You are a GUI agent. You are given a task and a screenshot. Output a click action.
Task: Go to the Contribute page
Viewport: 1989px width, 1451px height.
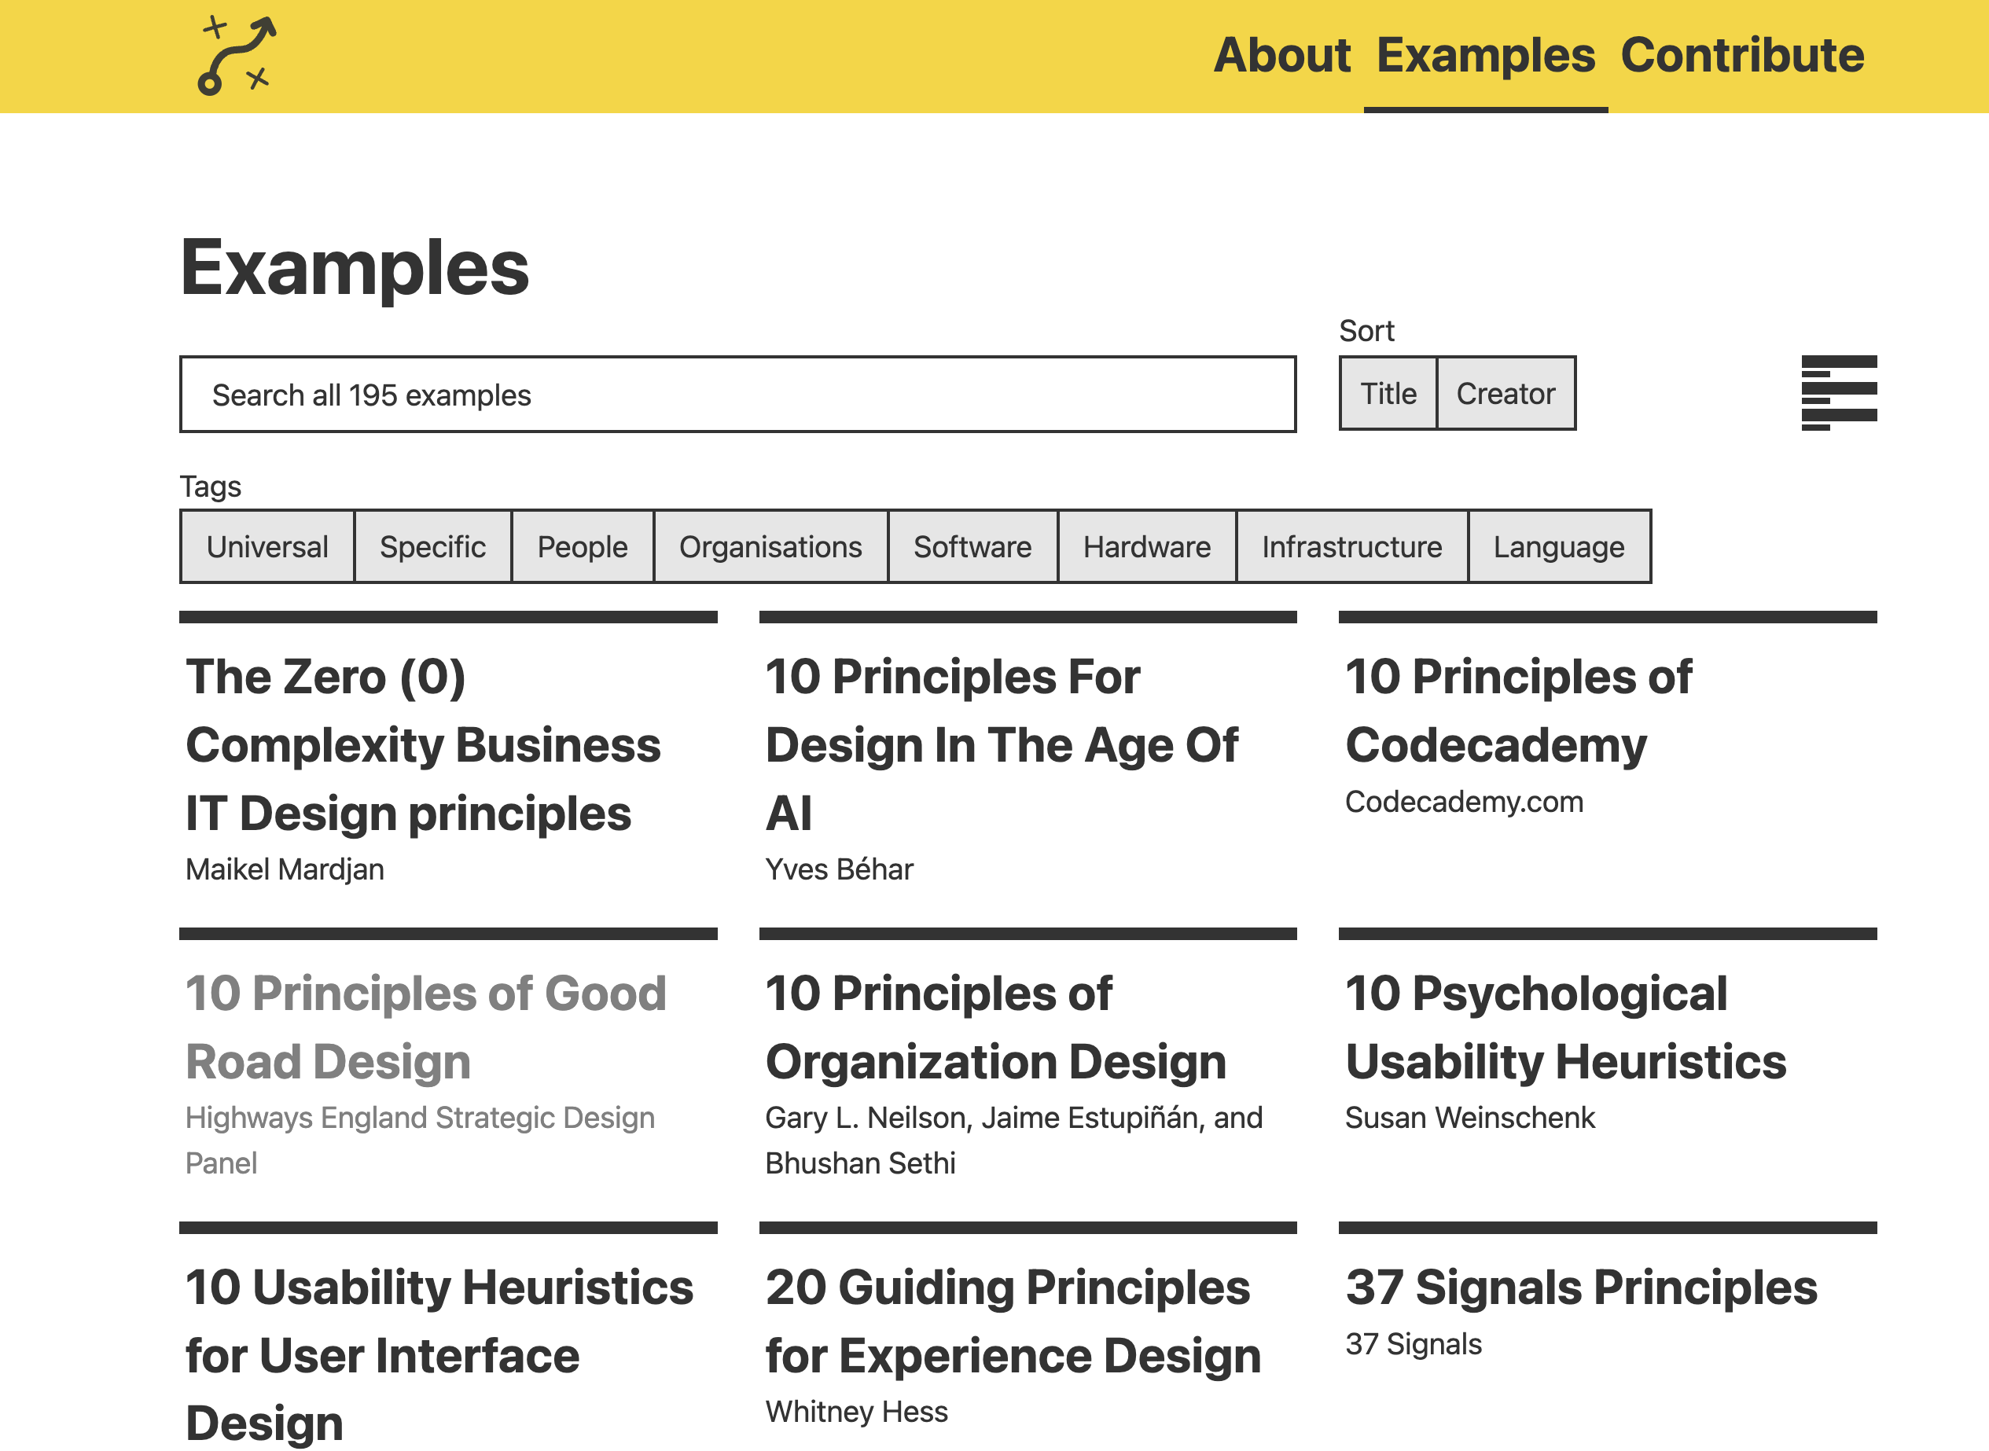click(1741, 55)
